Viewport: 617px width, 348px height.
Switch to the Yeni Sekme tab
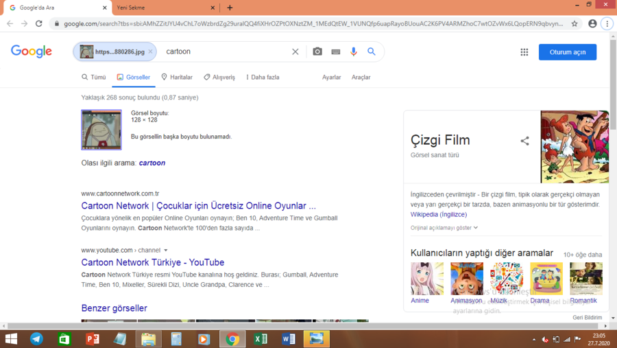tap(163, 8)
